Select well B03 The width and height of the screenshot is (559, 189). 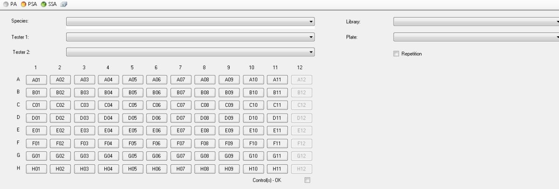(84, 92)
